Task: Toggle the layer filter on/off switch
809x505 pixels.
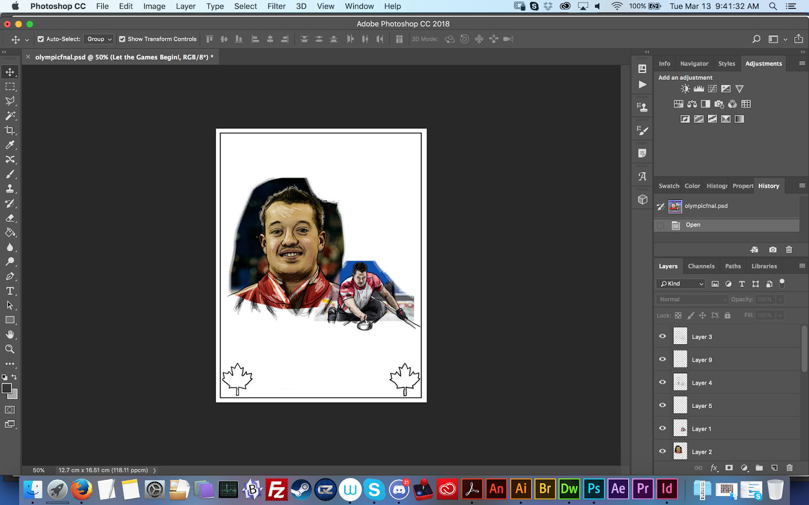Action: point(782,283)
